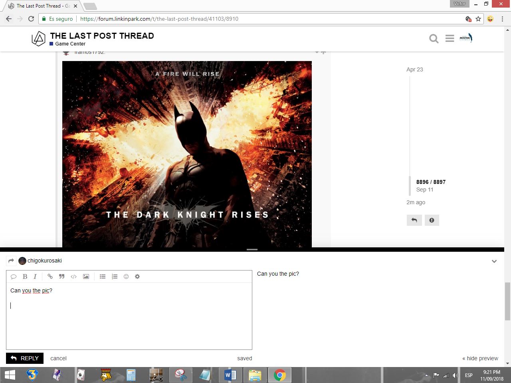Click the topic notification level button
The height and width of the screenshot is (383, 511).
pyautogui.click(x=432, y=220)
